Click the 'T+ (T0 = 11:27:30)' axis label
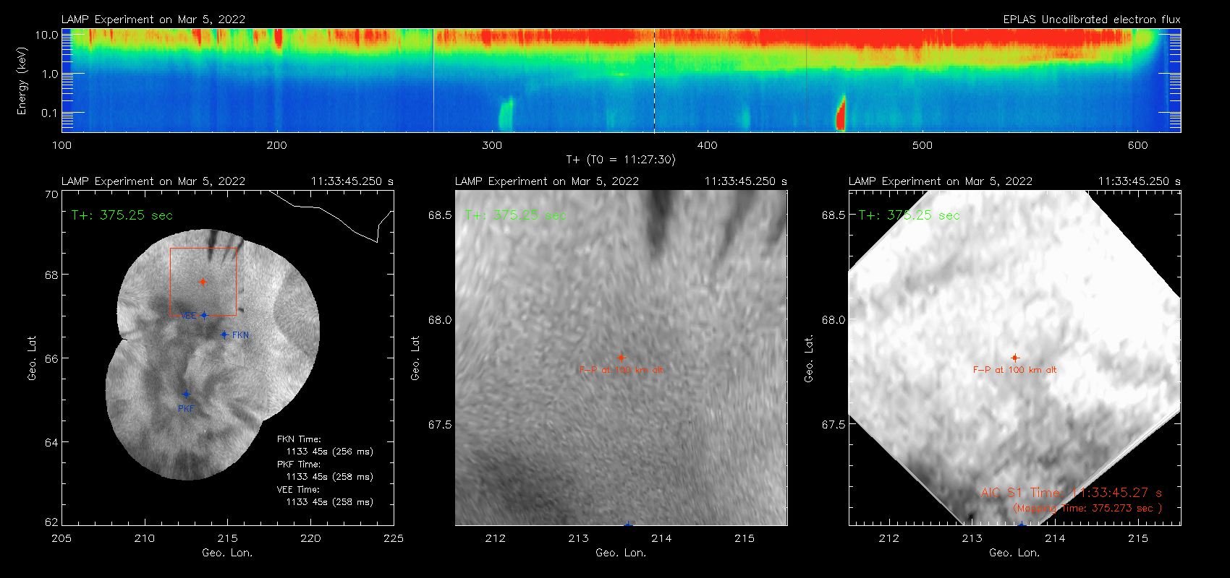The width and height of the screenshot is (1230, 578). coord(620,160)
